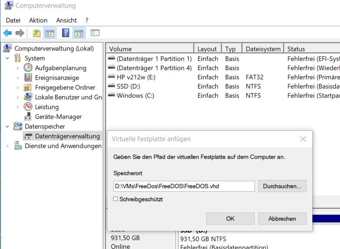Select Ereignisanzeige in the System tree
The height and width of the screenshot is (249, 340).
pyautogui.click(x=57, y=78)
